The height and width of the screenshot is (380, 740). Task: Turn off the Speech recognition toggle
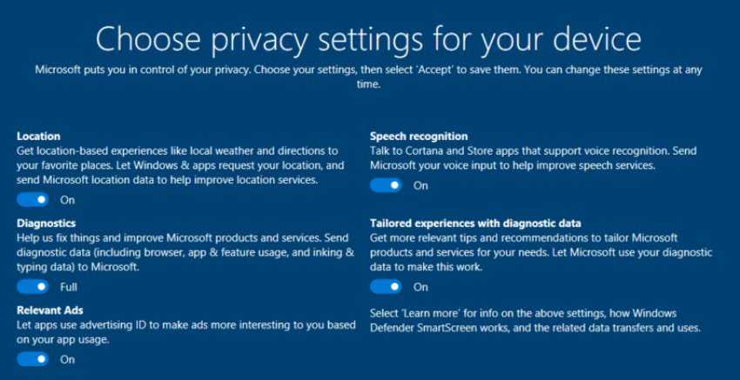point(386,185)
